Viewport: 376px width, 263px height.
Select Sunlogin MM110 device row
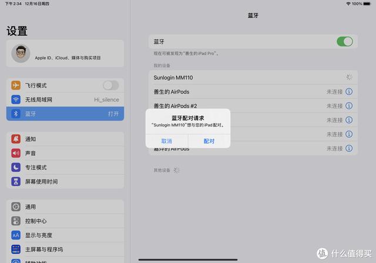[x=253, y=77]
